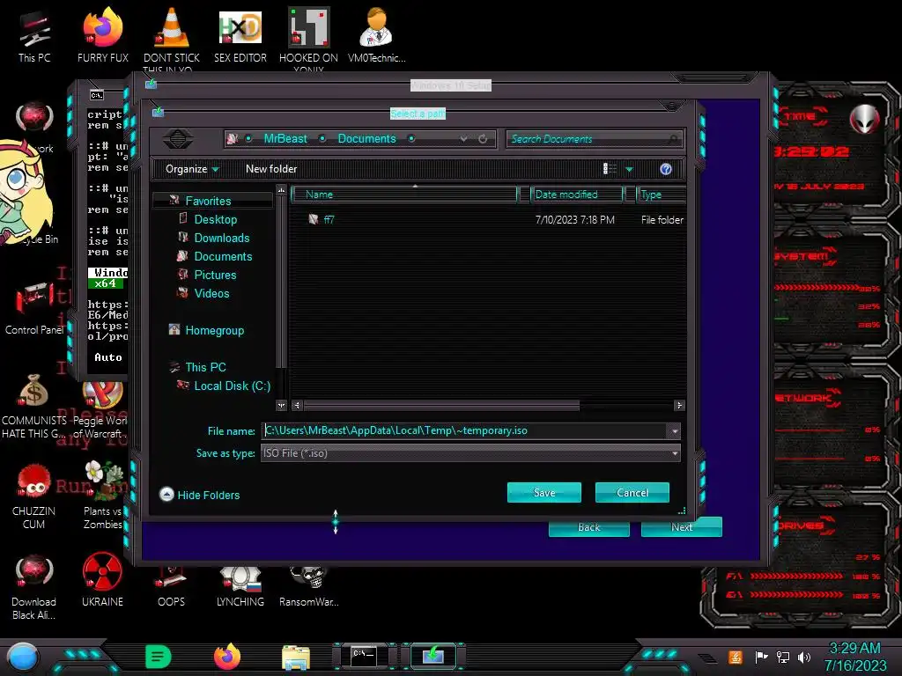Viewport: 902px width, 676px height.
Task: Sort by the Date modified column header
Action: tap(576, 195)
